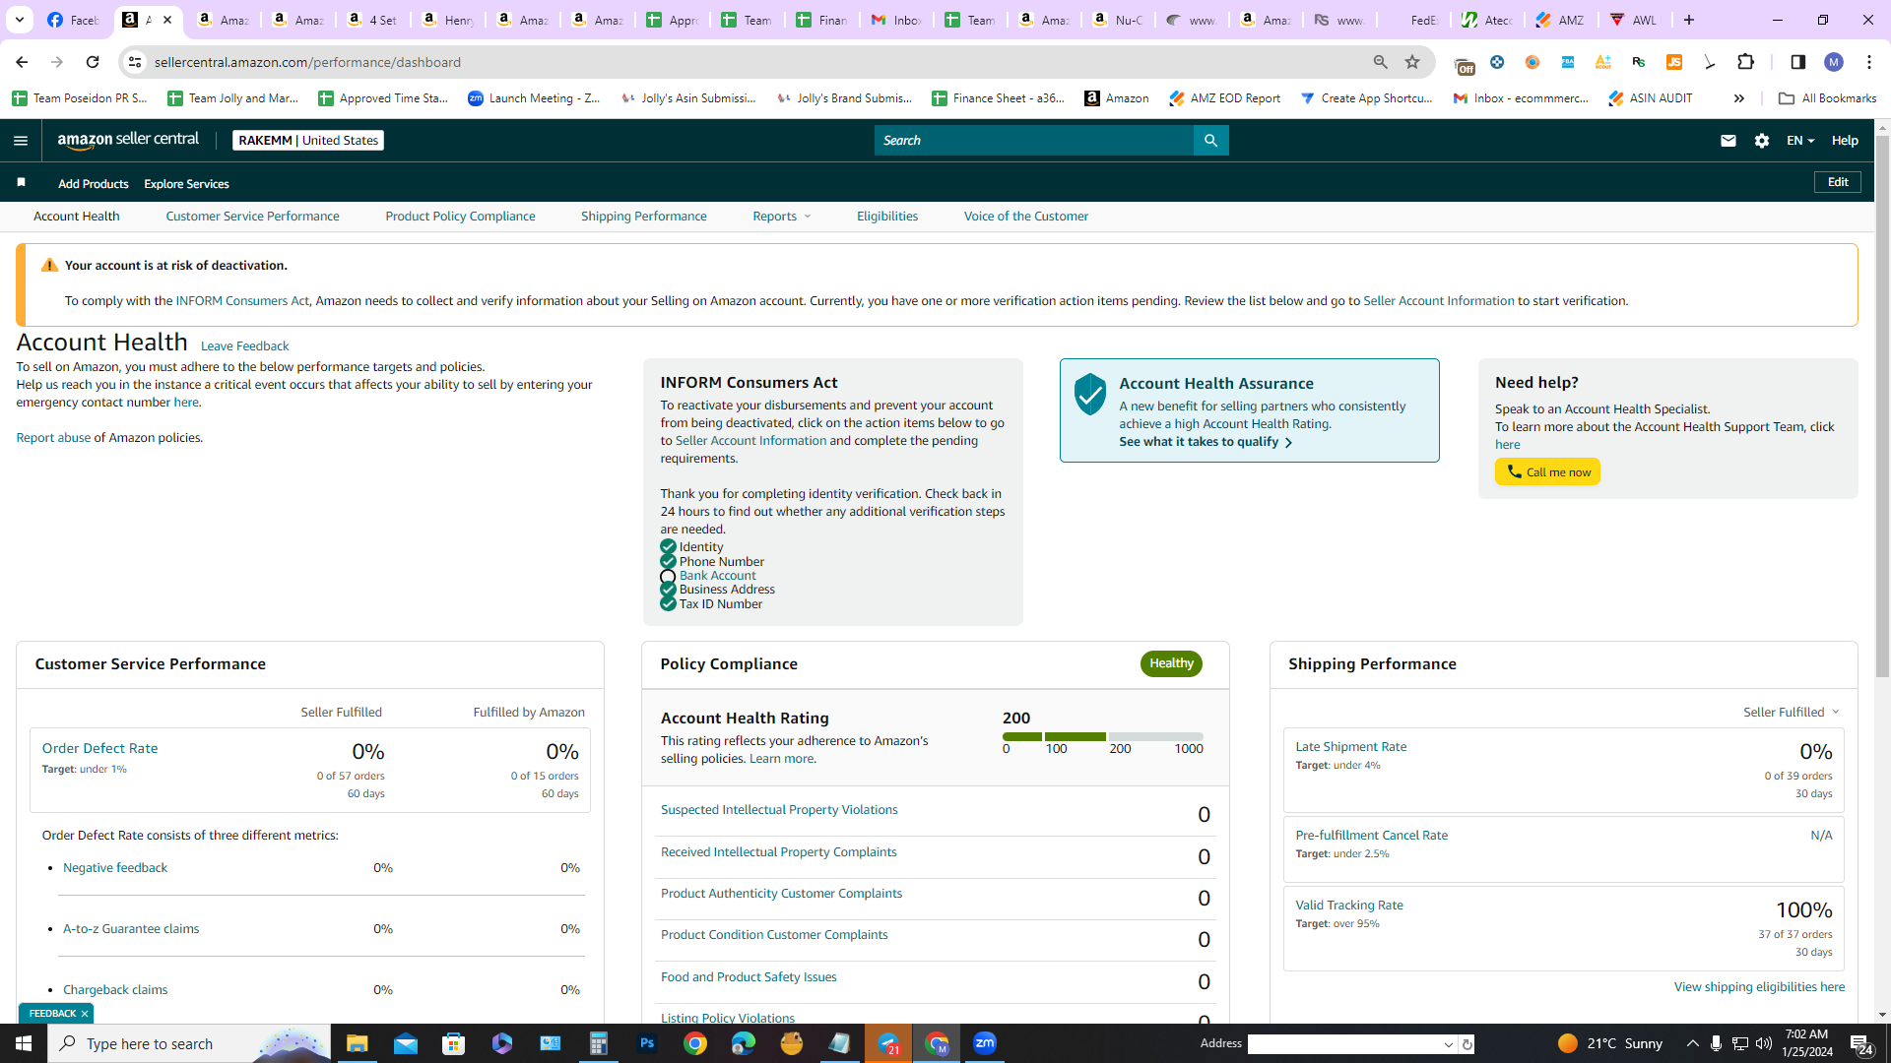Click the Call me now button
The width and height of the screenshot is (1891, 1063).
click(x=1547, y=471)
